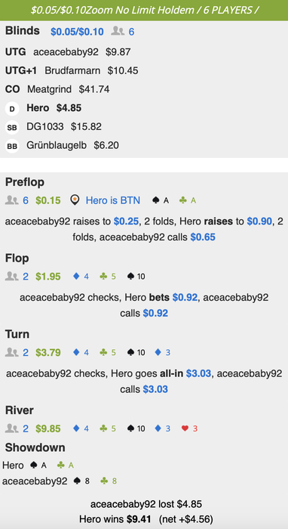Click the players icon in River row
288x529 pixels.
tap(12, 428)
